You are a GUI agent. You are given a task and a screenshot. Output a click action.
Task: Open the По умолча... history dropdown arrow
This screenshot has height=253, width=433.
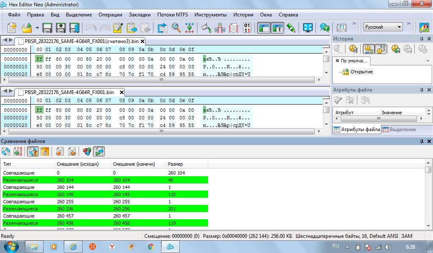tap(428, 61)
